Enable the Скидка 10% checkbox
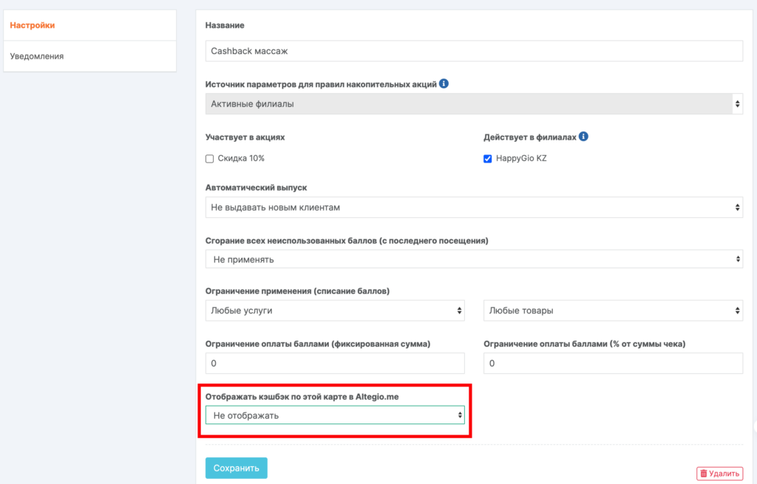 coord(210,159)
